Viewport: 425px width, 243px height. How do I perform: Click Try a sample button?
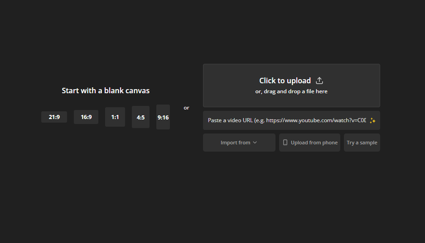362,143
